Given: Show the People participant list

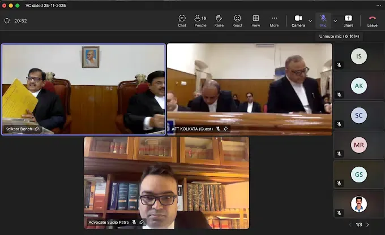Looking at the screenshot, I should 200,21.
